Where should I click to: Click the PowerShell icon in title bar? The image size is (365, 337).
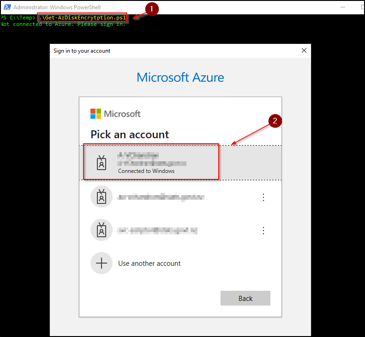tap(6, 7)
